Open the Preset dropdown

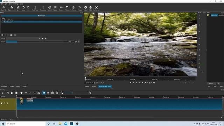point(23,38)
